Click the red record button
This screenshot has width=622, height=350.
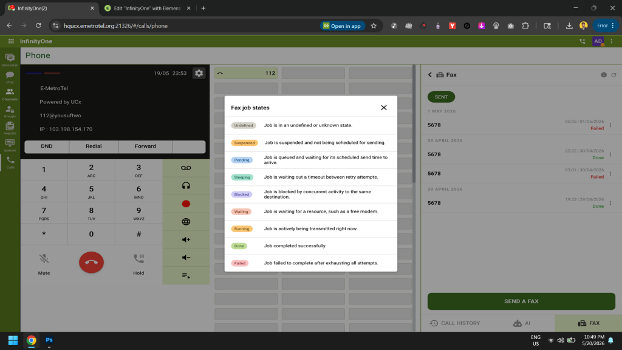click(186, 204)
